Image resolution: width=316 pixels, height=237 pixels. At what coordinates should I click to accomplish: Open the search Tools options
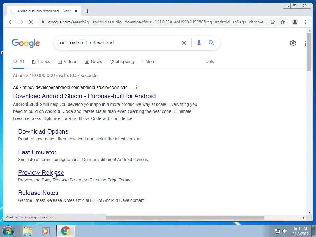209,62
